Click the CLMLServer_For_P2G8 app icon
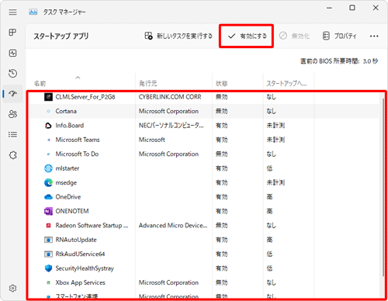Viewport: 388px width, 301px height. (48, 97)
